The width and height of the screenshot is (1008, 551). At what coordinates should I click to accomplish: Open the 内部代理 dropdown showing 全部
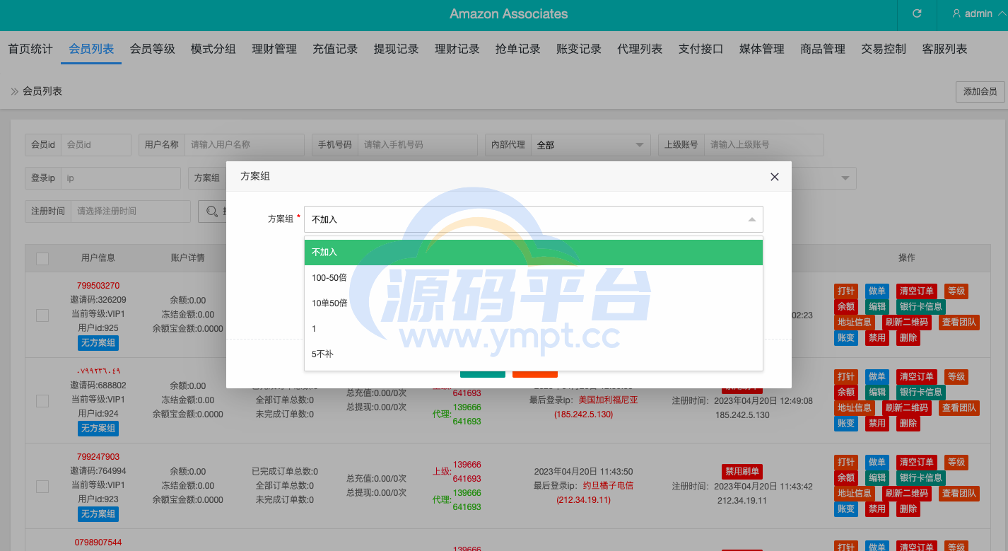point(591,144)
